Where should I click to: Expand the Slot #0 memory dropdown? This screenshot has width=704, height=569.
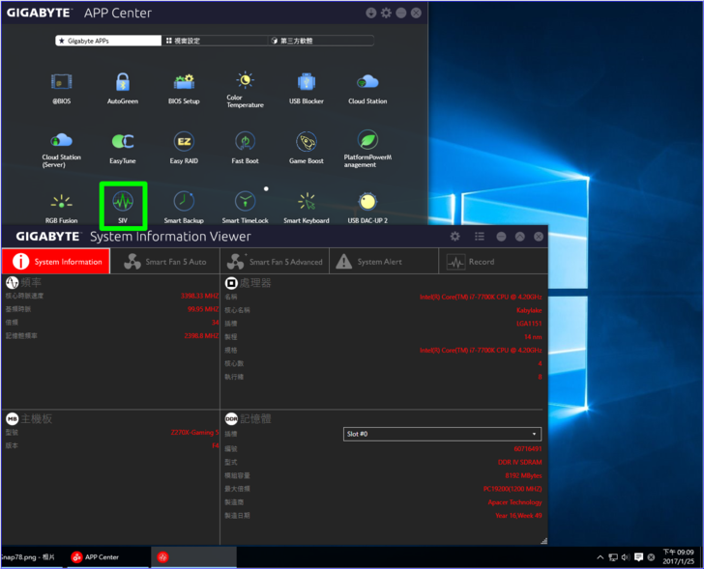(443, 434)
